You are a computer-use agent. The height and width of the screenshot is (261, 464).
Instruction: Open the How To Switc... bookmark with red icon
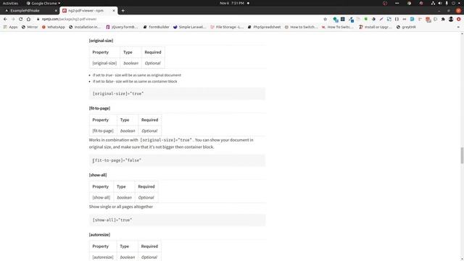pyautogui.click(x=338, y=27)
